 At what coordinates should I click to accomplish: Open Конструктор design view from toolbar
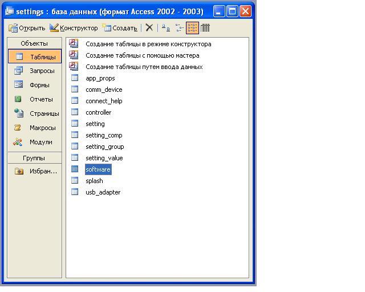(x=74, y=27)
